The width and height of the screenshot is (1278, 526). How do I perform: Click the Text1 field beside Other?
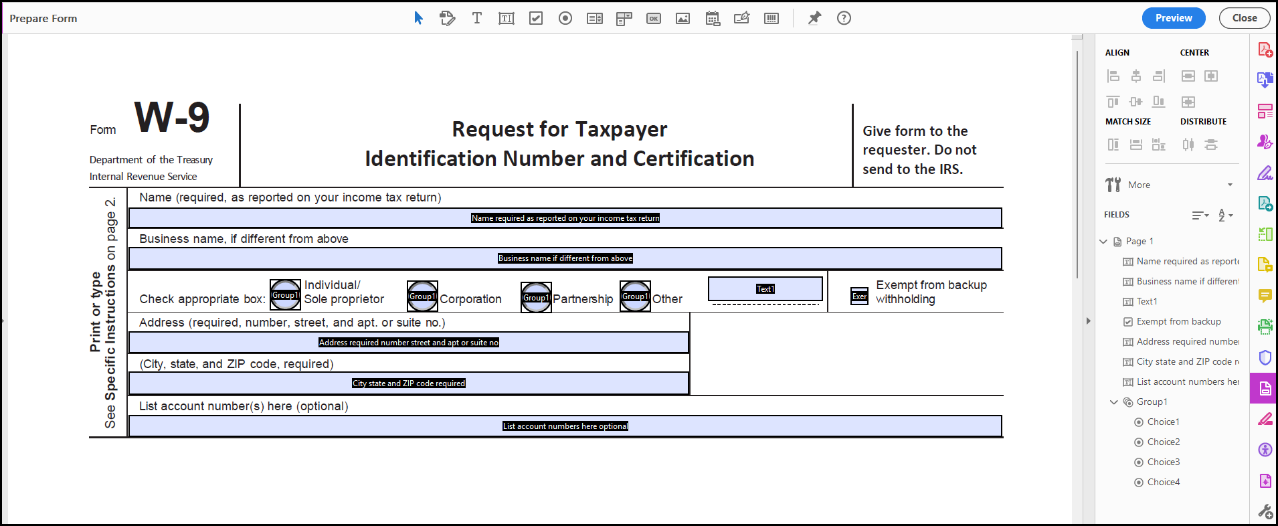(x=765, y=288)
